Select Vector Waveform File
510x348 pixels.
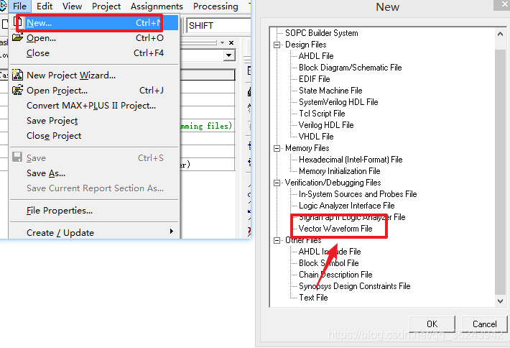335,229
